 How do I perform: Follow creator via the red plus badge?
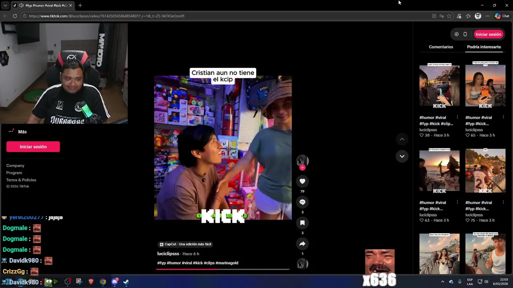[x=302, y=168]
